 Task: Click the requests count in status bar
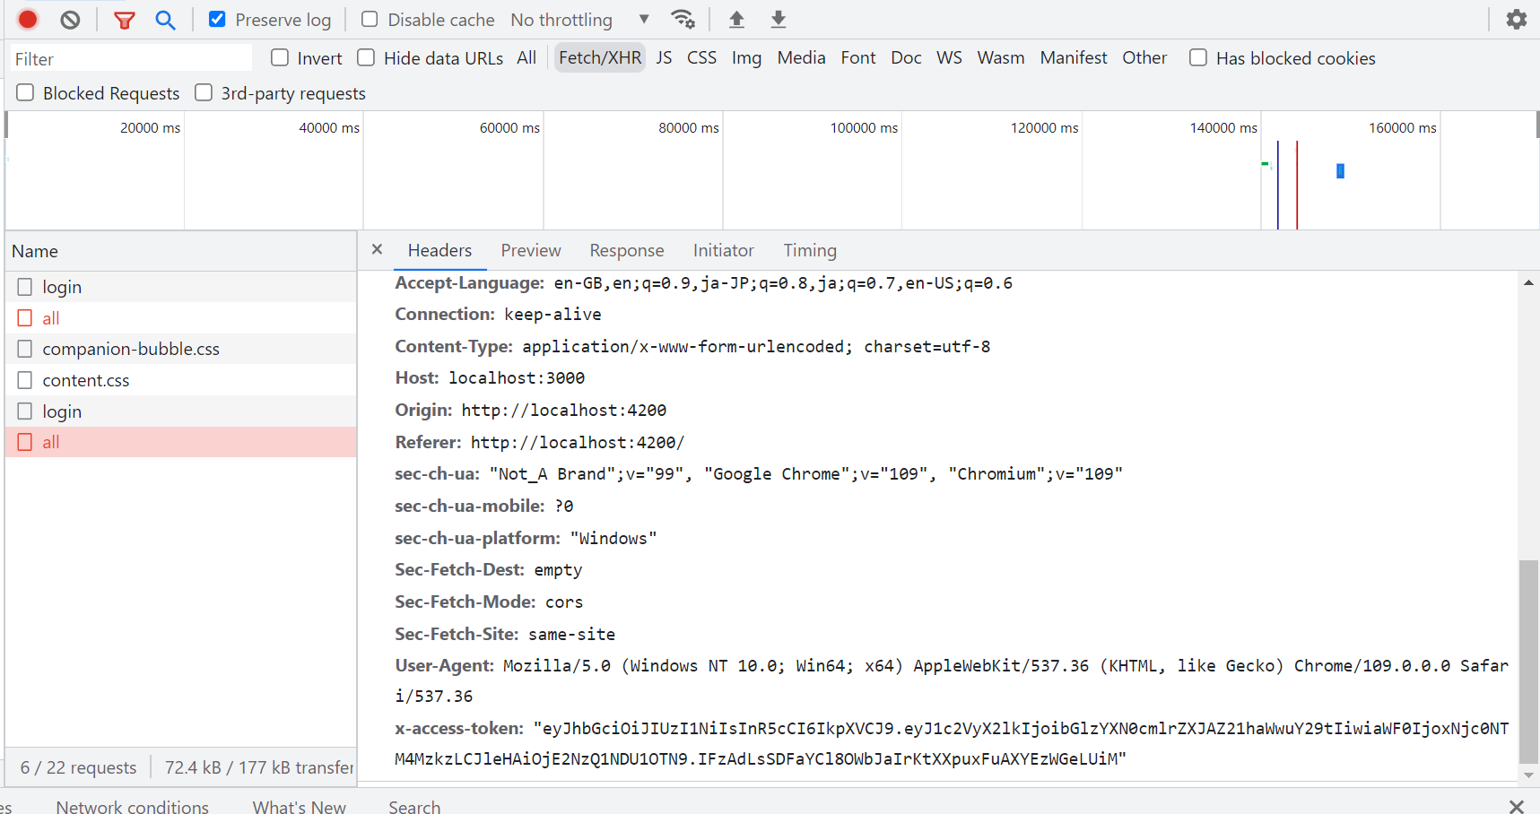[x=79, y=767]
